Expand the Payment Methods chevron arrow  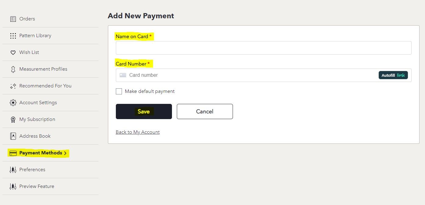[x=65, y=153]
